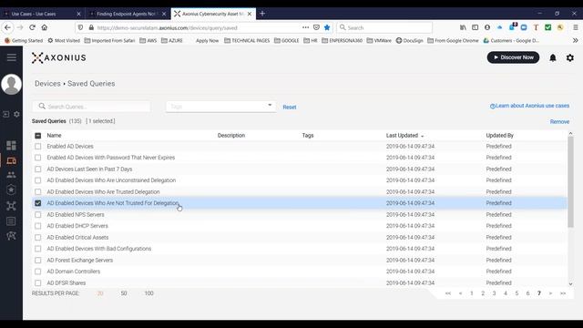Viewport: 583px width, 328px height.
Task: Check the AD Enabled DHCP Servers row
Action: pyautogui.click(x=38, y=226)
